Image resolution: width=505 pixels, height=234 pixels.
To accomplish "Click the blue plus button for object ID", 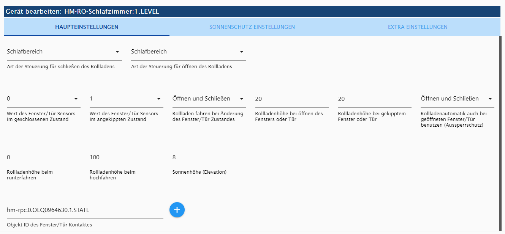I will tap(177, 210).
